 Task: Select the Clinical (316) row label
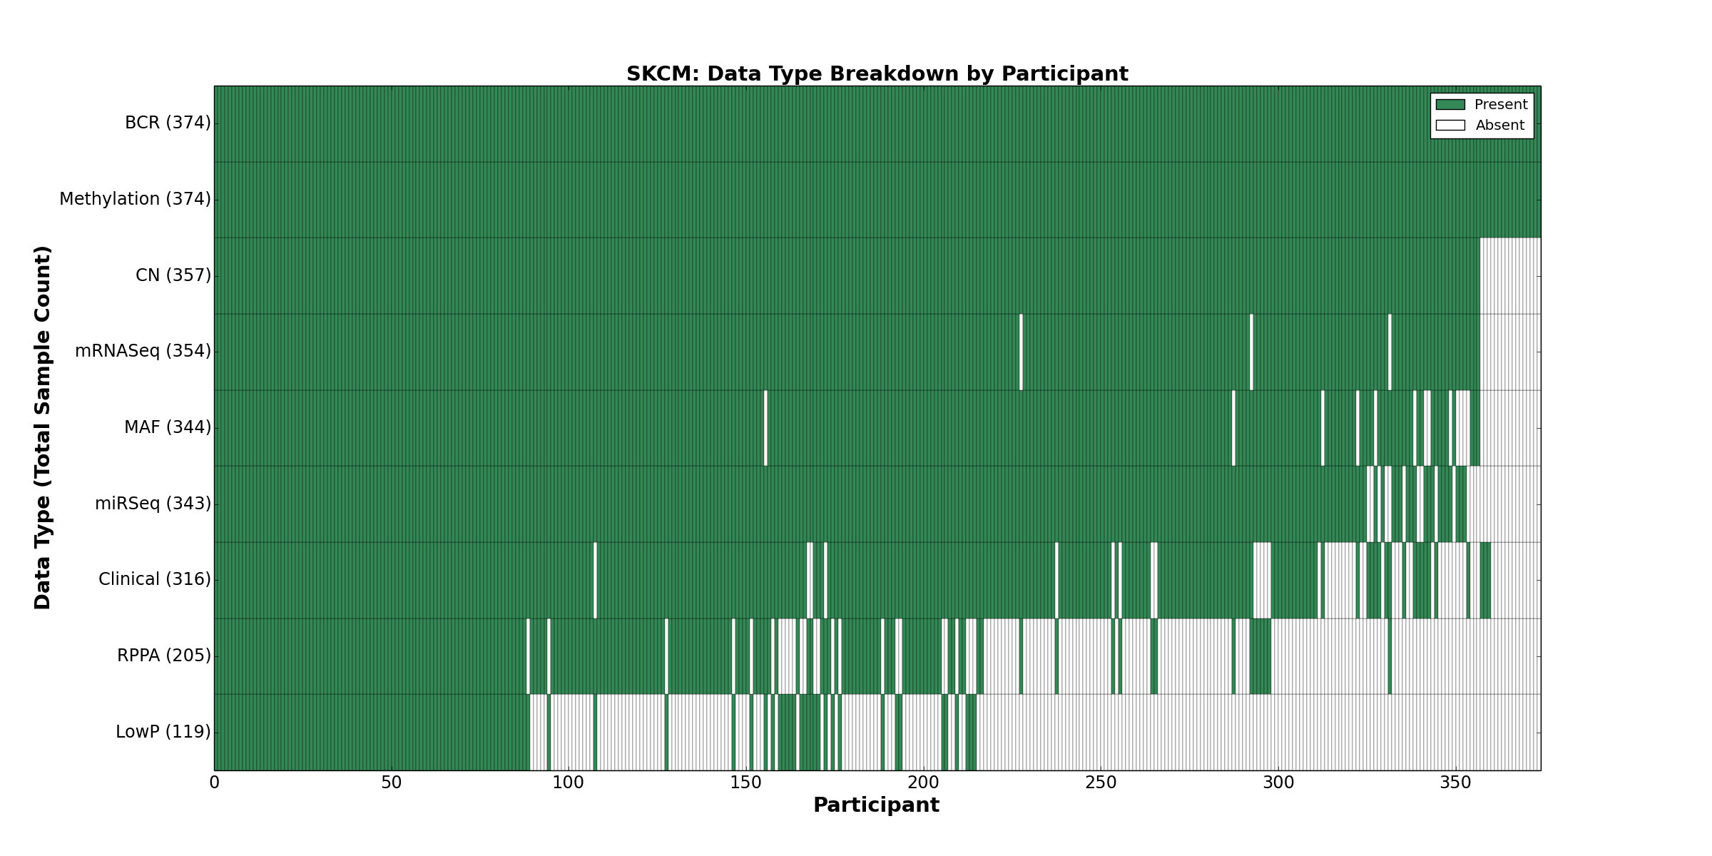click(155, 579)
